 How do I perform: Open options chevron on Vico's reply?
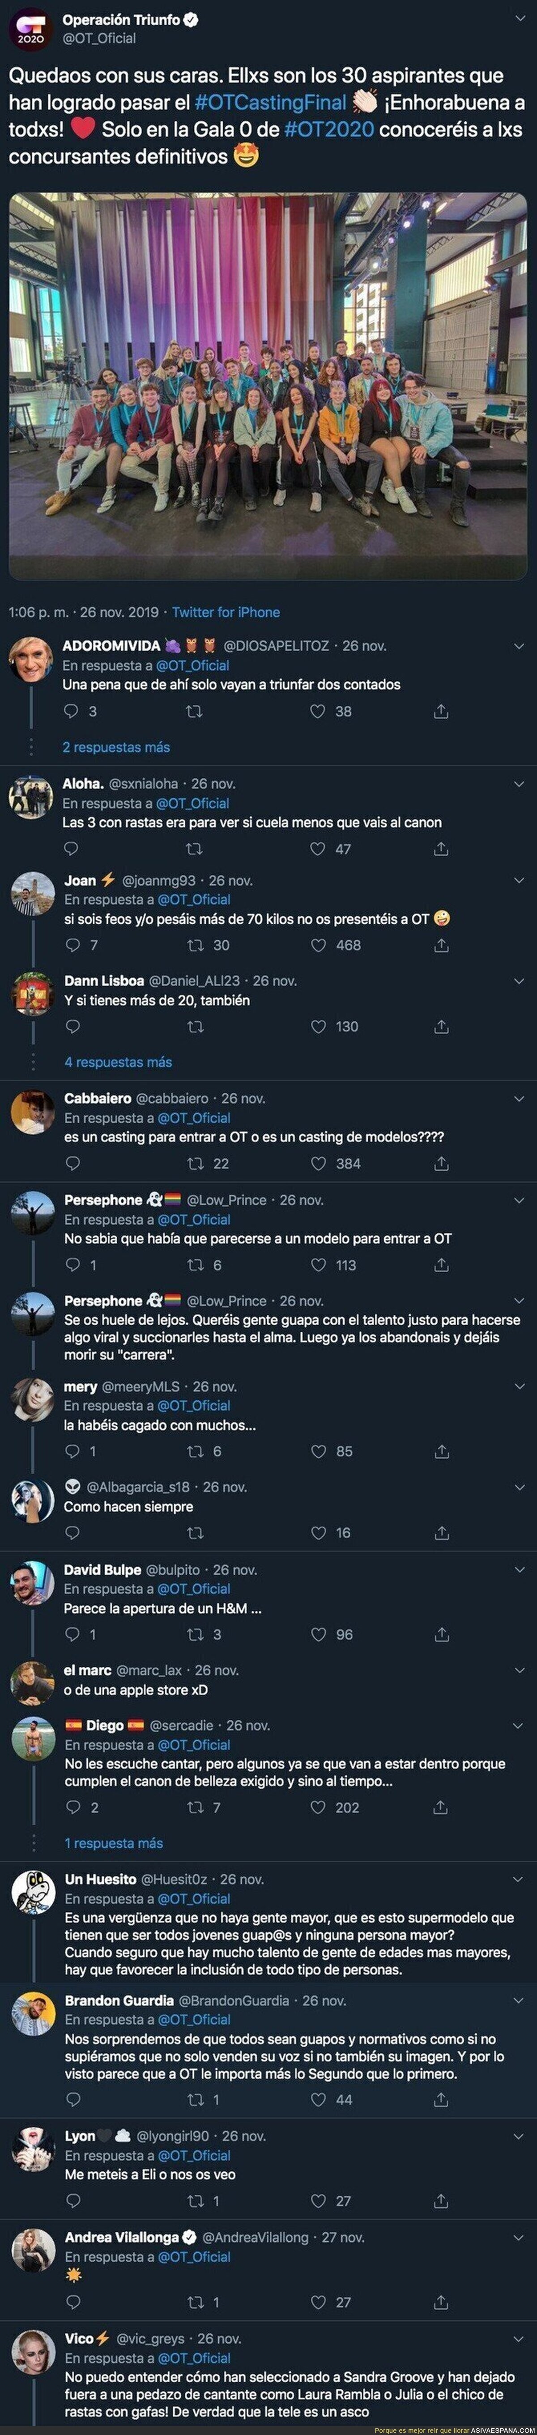[518, 2339]
